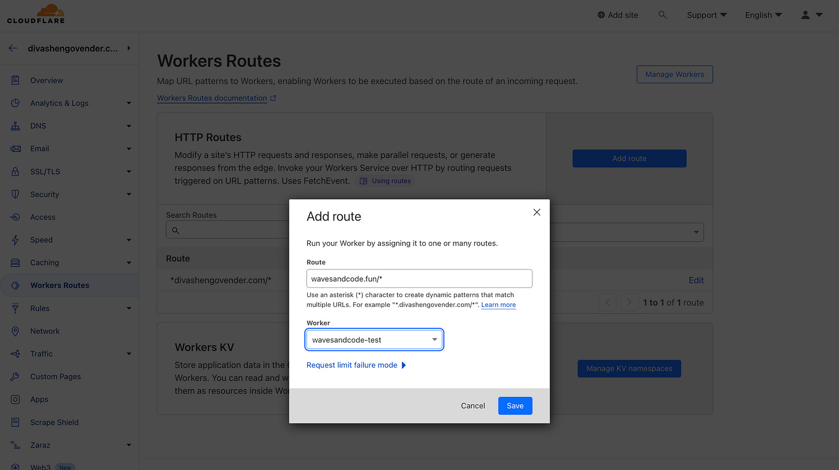
Task: Click the external link icon after documentation
Action: click(274, 98)
